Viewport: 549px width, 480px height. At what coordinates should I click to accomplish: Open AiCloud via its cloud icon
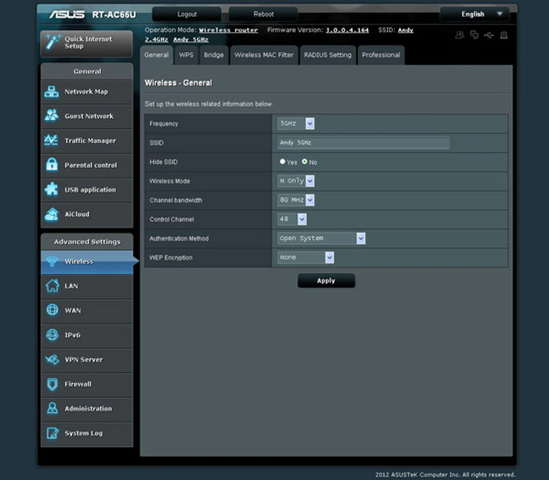click(51, 214)
